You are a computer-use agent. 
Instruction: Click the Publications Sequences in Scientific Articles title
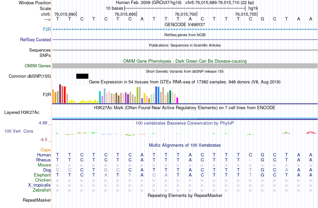point(185,45)
